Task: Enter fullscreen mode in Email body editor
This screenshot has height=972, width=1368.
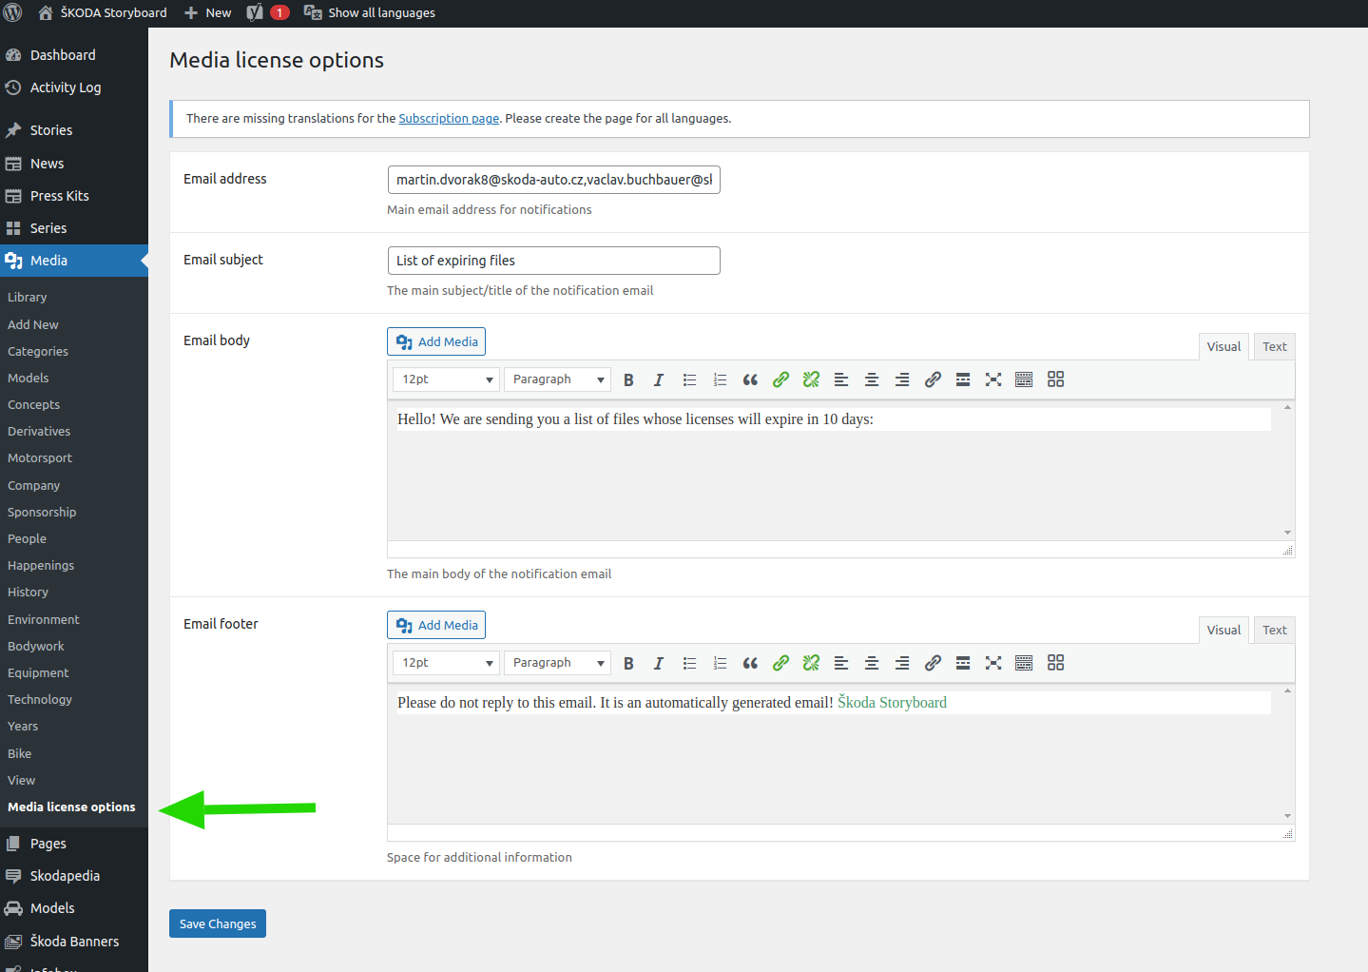Action: [x=993, y=379]
